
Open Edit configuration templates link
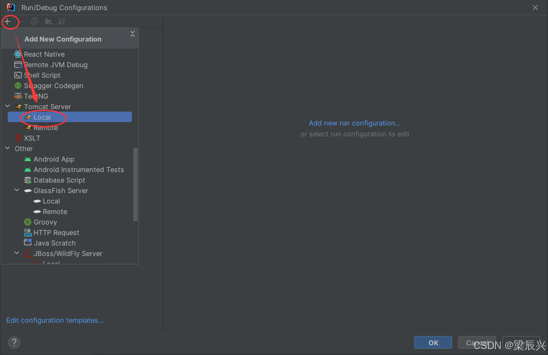coord(55,320)
